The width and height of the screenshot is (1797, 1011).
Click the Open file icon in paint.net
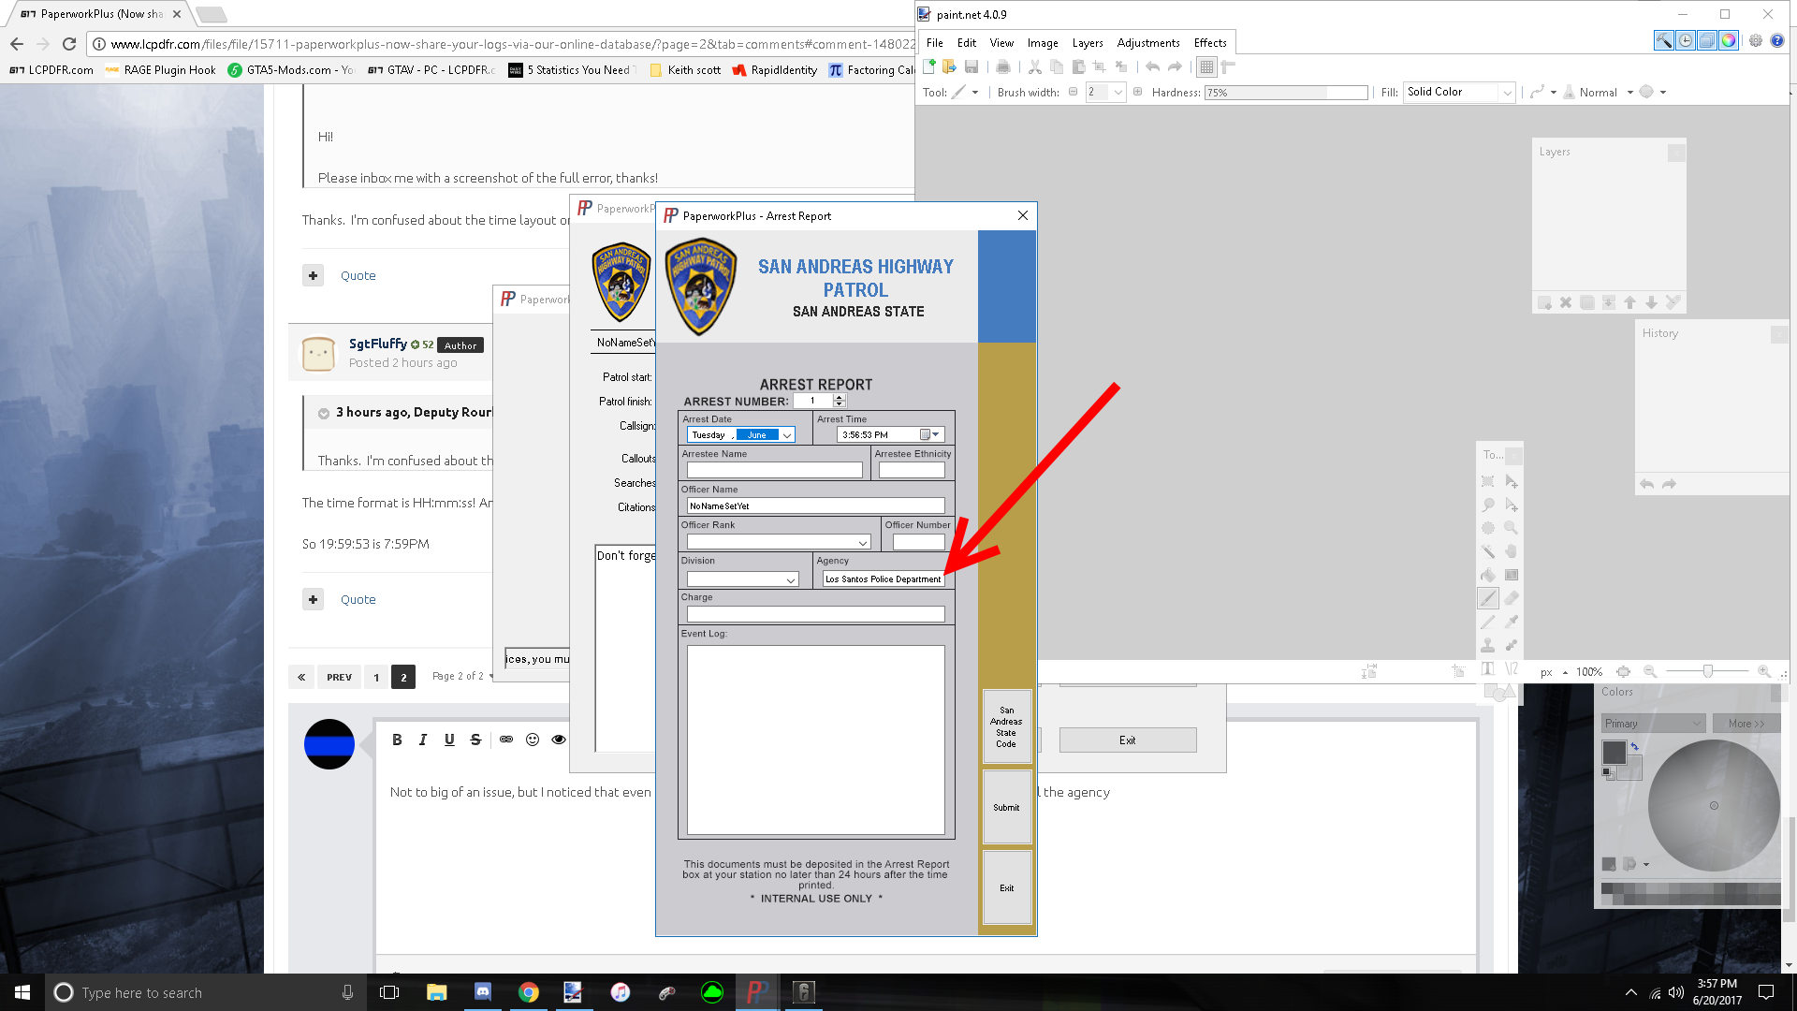pyautogui.click(x=949, y=66)
